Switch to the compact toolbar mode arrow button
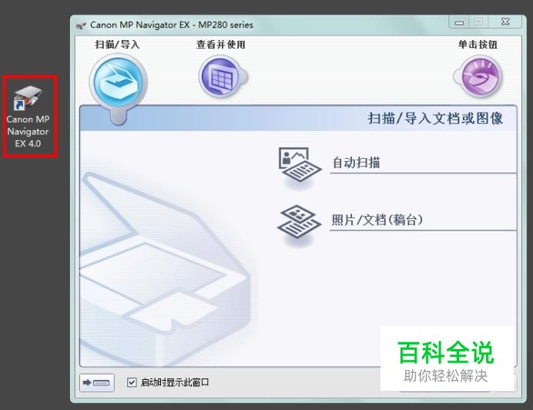 click(x=97, y=383)
